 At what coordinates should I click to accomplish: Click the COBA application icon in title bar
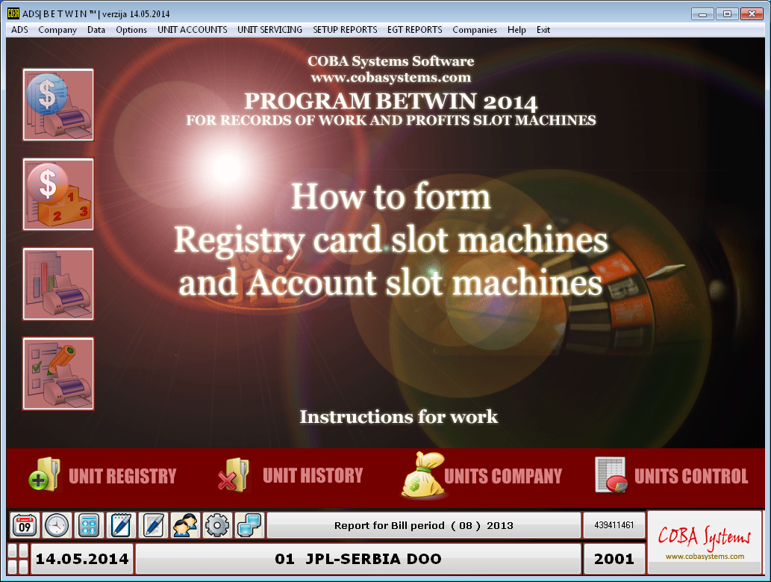(x=13, y=13)
